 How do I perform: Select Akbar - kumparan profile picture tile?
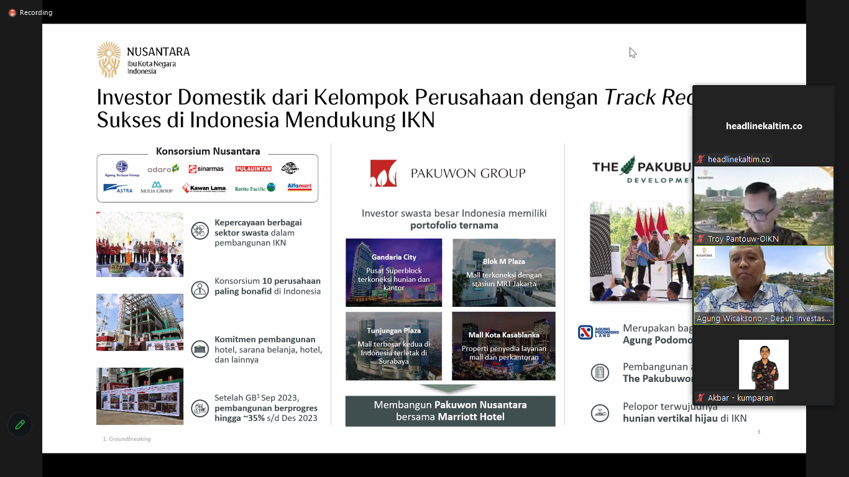(763, 365)
